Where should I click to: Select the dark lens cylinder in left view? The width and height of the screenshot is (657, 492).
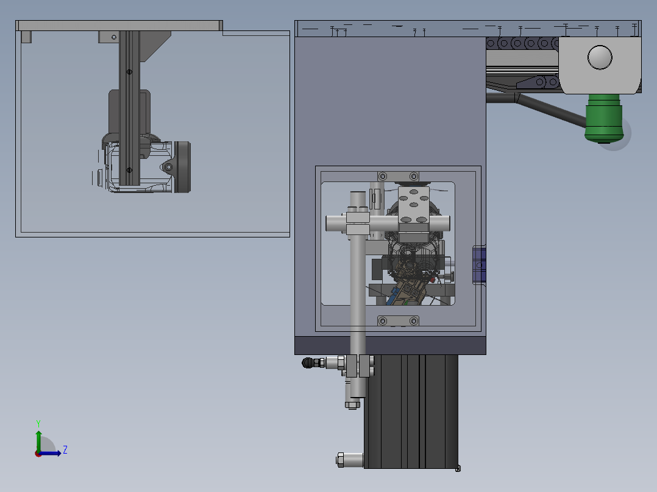click(x=182, y=167)
